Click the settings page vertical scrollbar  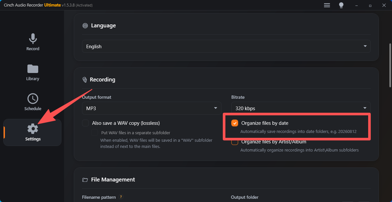(390, 65)
